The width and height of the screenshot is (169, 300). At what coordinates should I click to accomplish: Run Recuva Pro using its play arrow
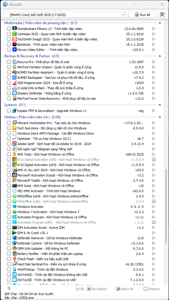(x=154, y=62)
